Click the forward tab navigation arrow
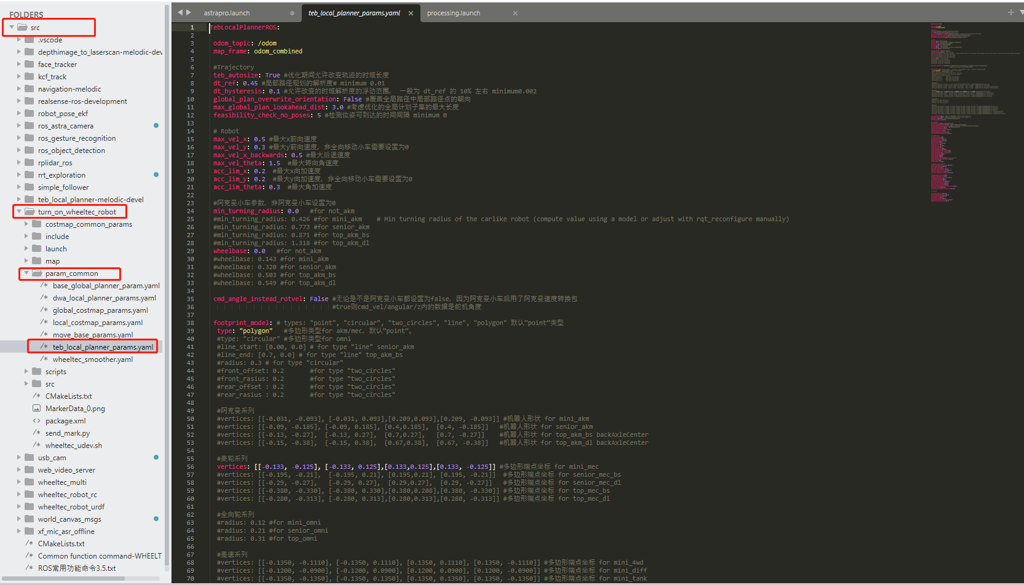Image resolution: width=1024 pixels, height=585 pixels. pos(189,12)
